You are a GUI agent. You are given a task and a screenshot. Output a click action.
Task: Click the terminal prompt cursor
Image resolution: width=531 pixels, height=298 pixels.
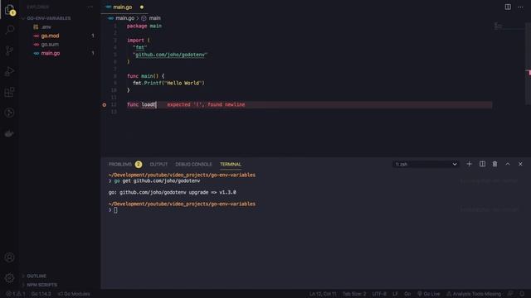point(115,210)
